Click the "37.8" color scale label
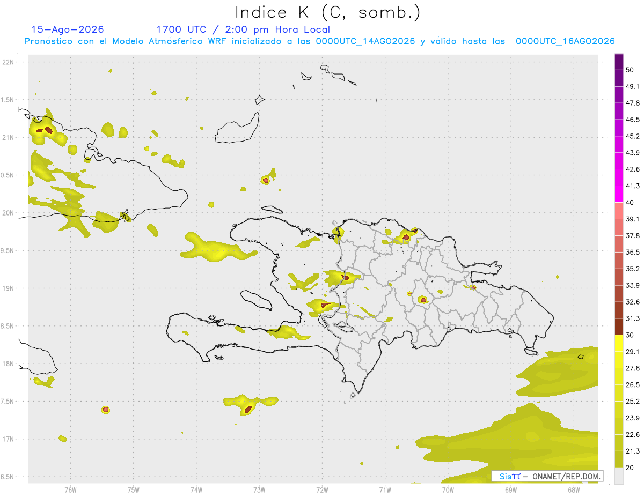This screenshot has width=644, height=497. (x=633, y=236)
